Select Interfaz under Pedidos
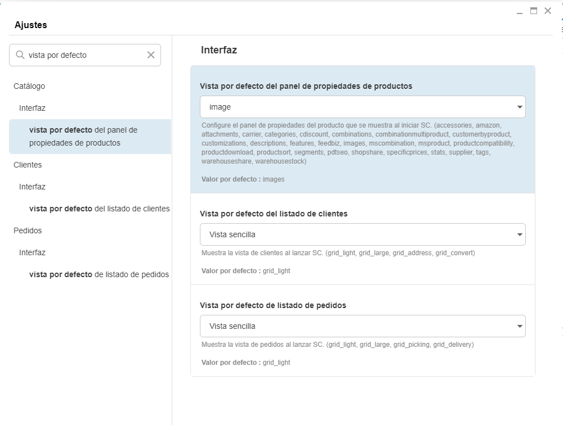 [x=32, y=252]
